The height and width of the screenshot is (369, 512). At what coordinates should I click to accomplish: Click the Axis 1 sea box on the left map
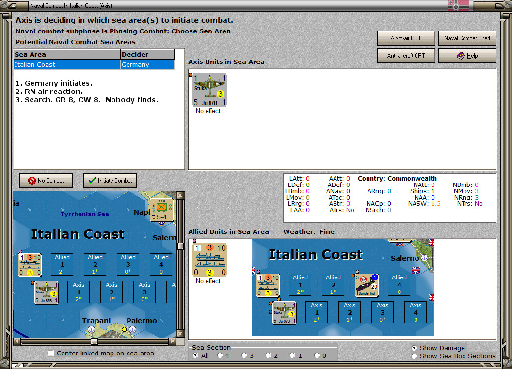pos(79,292)
